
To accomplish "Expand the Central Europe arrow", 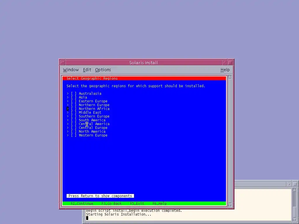I will click(x=68, y=128).
